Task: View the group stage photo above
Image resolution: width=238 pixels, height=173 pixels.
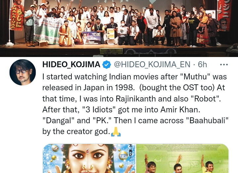Action: point(119,28)
